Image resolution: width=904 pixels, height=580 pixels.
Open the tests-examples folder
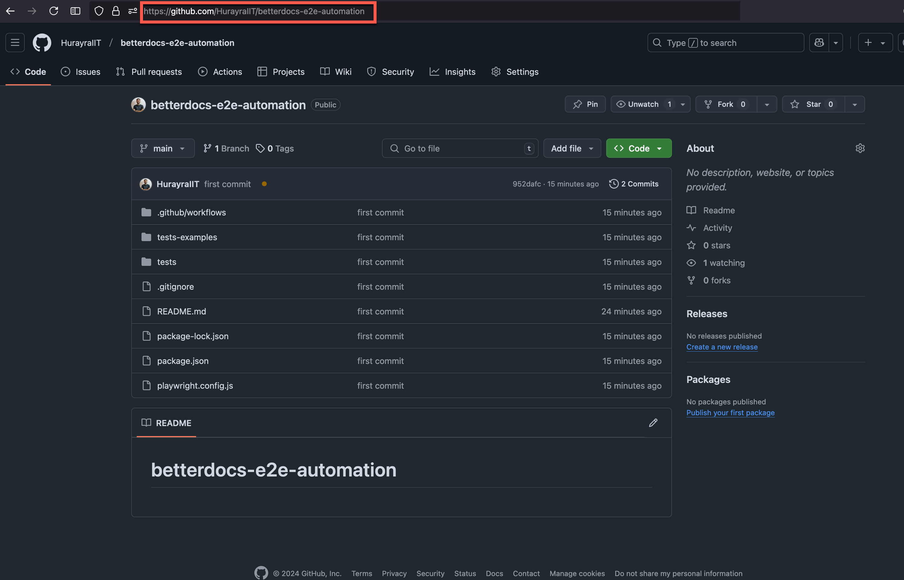tap(187, 237)
